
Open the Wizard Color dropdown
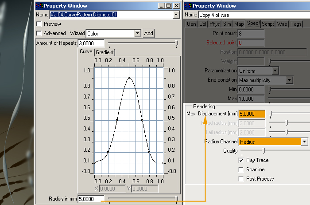tap(137, 33)
